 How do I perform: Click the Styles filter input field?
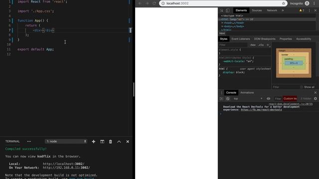(x=233, y=45)
